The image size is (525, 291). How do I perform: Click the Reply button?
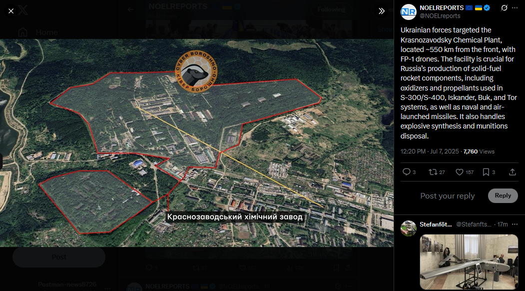coord(503,196)
